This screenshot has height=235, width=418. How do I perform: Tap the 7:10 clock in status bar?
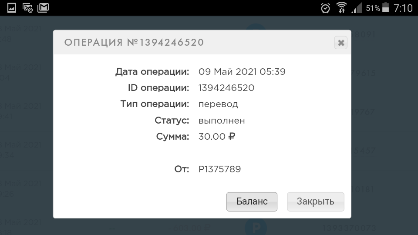[403, 8]
